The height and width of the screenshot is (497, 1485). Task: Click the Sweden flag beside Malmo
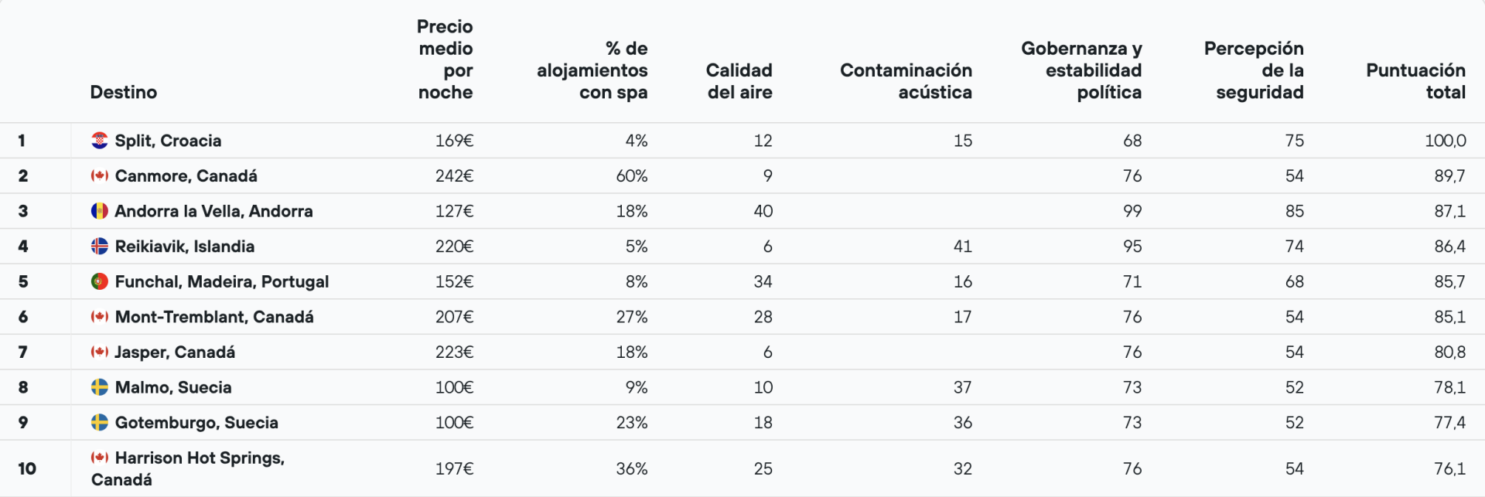(x=99, y=387)
